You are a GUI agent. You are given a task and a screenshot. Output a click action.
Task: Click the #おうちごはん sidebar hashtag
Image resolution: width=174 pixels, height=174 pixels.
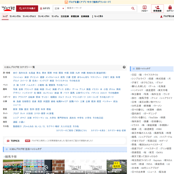[147, 82]
